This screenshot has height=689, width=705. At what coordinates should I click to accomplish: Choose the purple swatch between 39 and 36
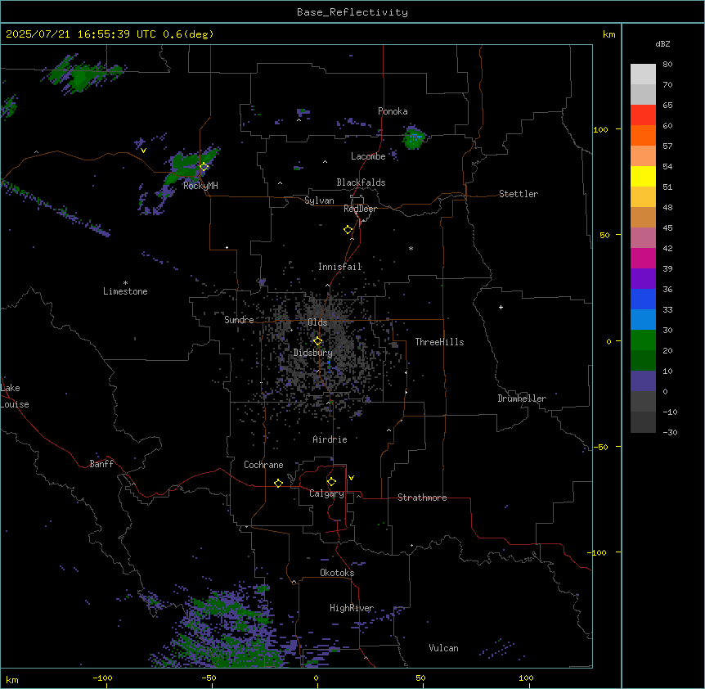643,278
